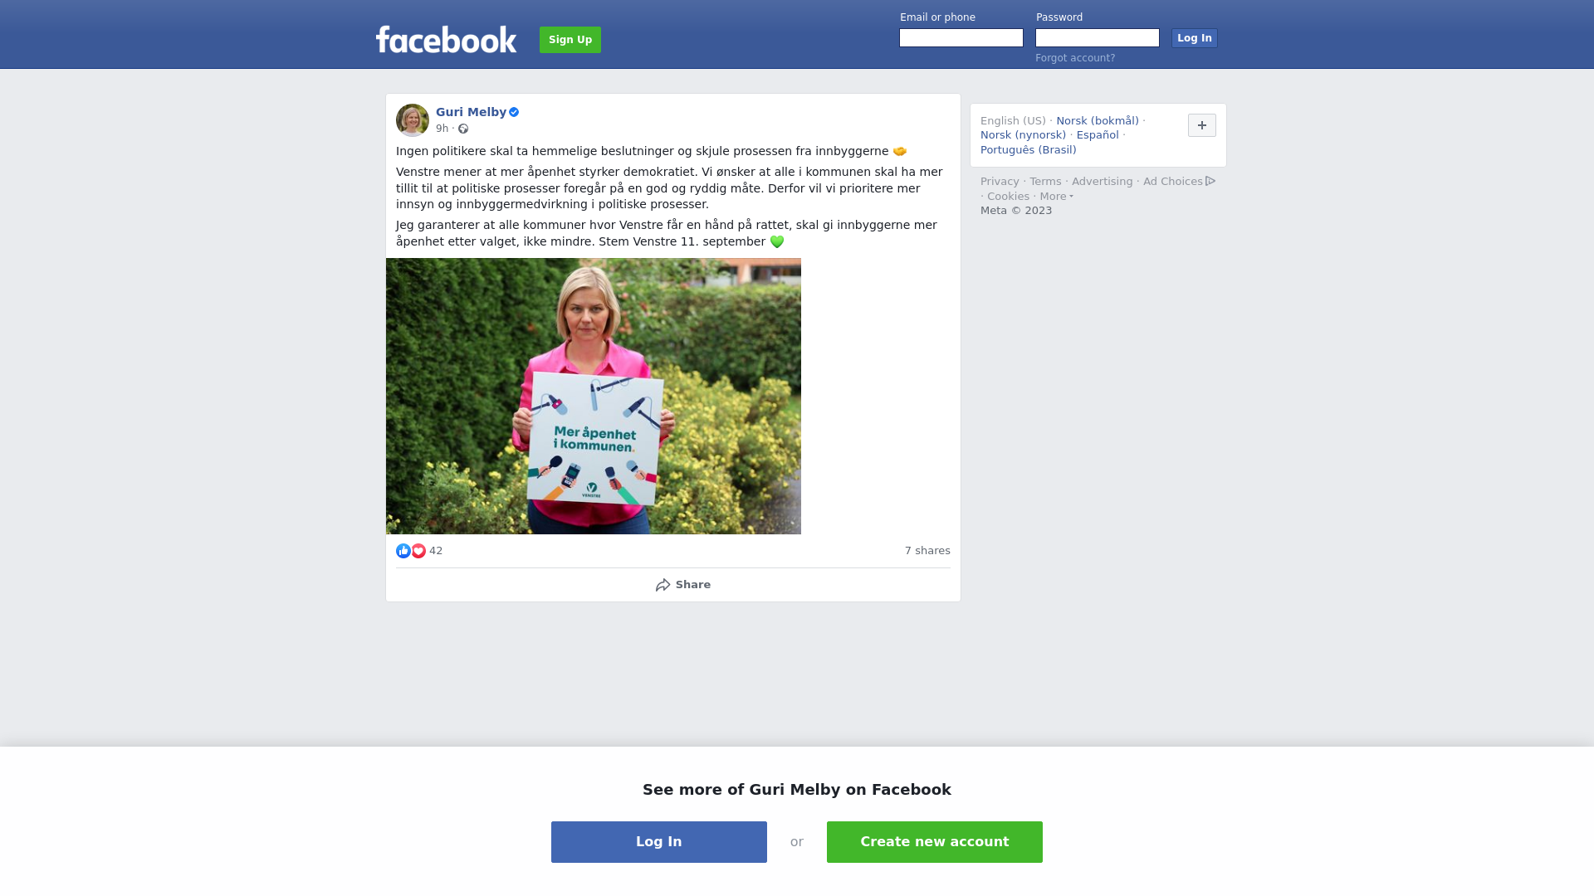Click the green Sign Up button
1594x896 pixels.
click(570, 40)
